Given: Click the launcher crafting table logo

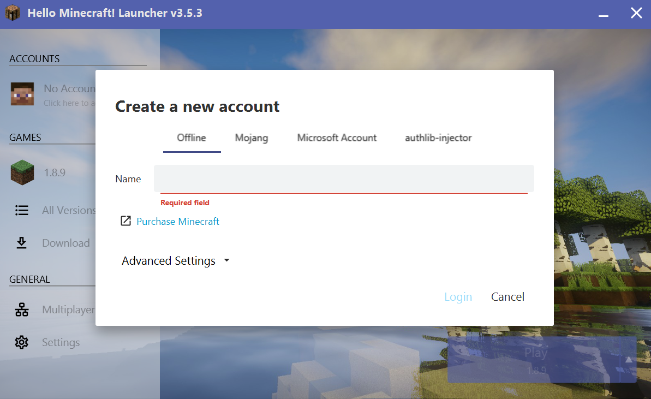Looking at the screenshot, I should click(x=13, y=13).
